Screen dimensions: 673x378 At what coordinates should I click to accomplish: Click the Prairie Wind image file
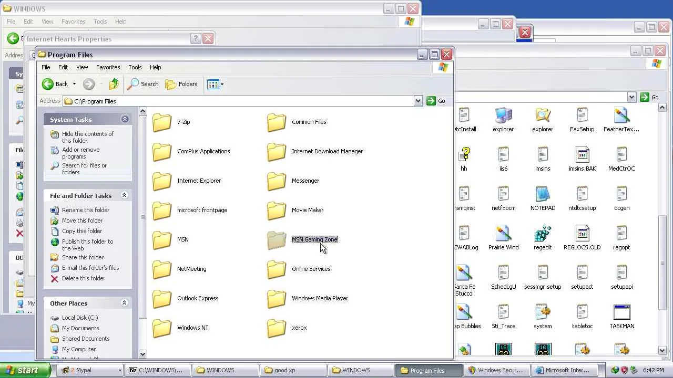503,237
